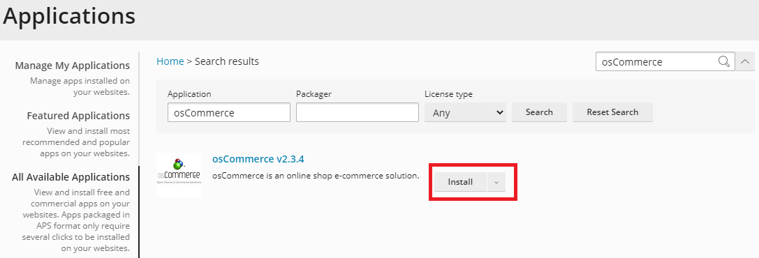Open Manage My Applications section

[x=73, y=66]
